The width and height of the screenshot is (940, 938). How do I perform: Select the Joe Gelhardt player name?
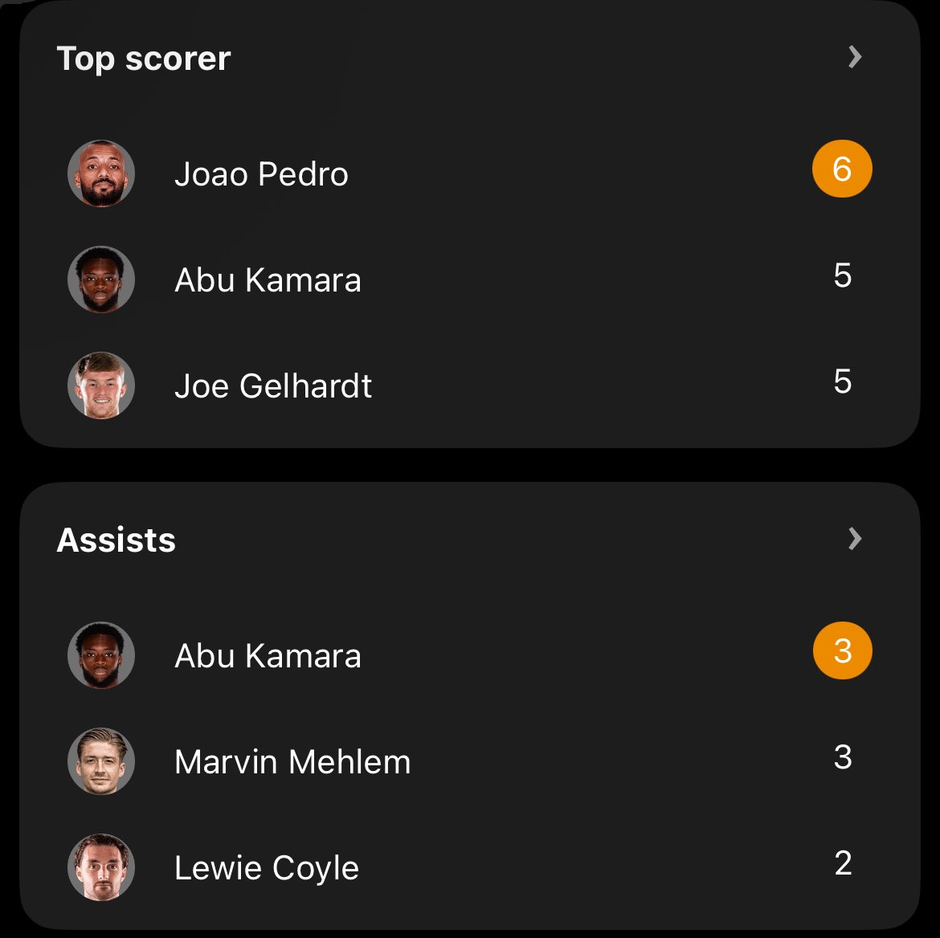(273, 386)
